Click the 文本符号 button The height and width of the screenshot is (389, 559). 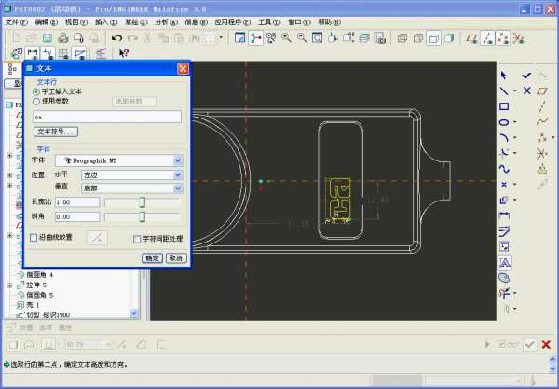tap(56, 132)
